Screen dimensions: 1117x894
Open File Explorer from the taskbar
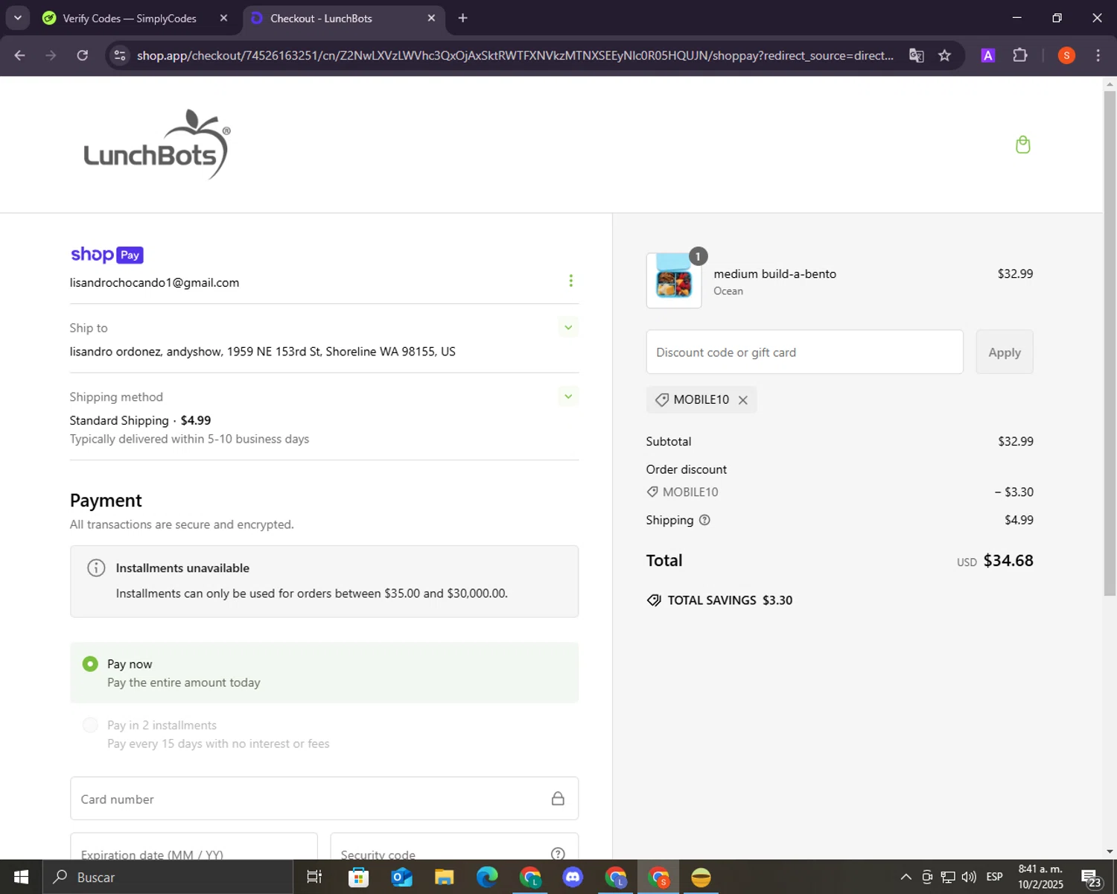(445, 877)
